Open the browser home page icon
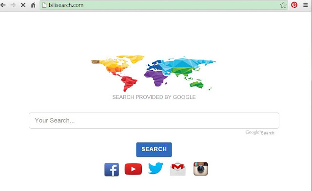Viewport: 312px width, 191px height. point(33,5)
